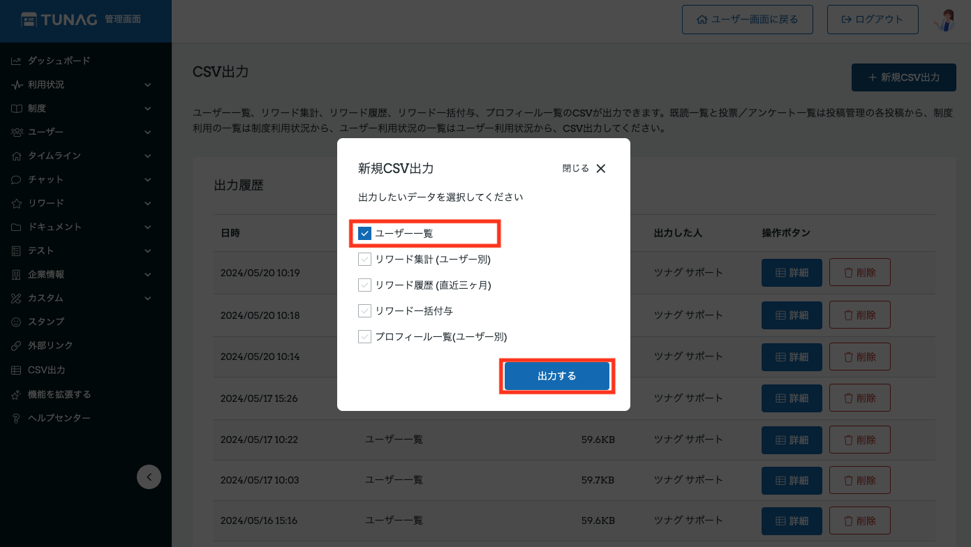Uncheck the ユーザー一覧 checkbox
Image resolution: width=971 pixels, height=547 pixels.
point(364,234)
